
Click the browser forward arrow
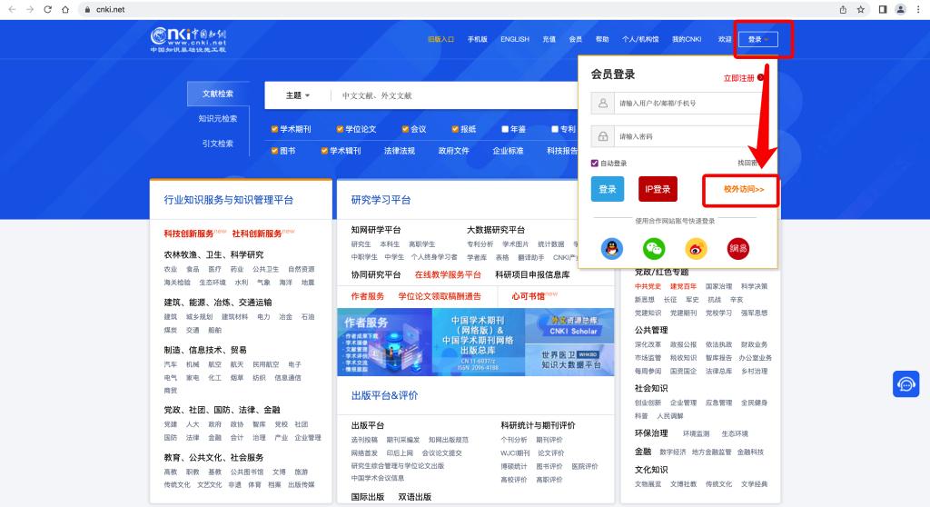point(30,9)
